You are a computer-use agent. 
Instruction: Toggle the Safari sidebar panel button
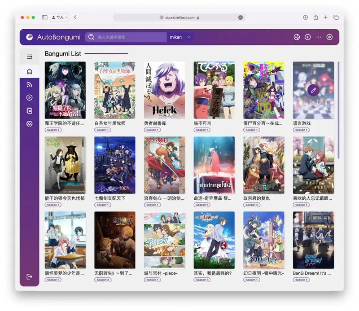tap(44, 17)
